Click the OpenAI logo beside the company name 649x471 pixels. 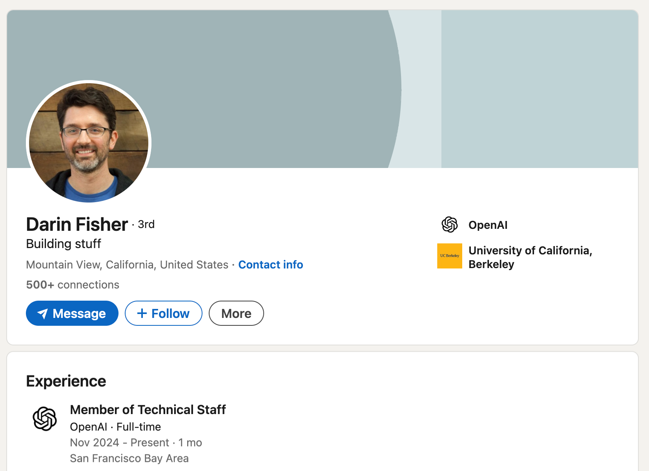point(450,225)
